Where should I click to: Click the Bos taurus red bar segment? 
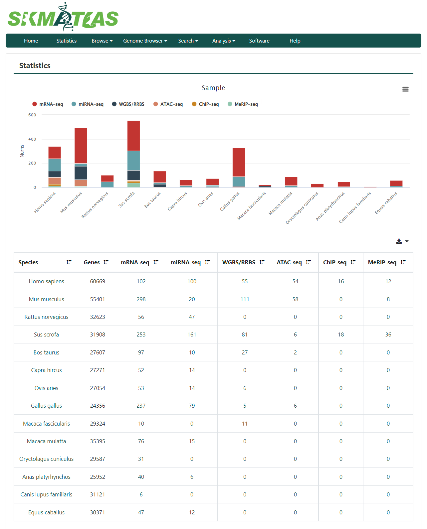tap(160, 177)
